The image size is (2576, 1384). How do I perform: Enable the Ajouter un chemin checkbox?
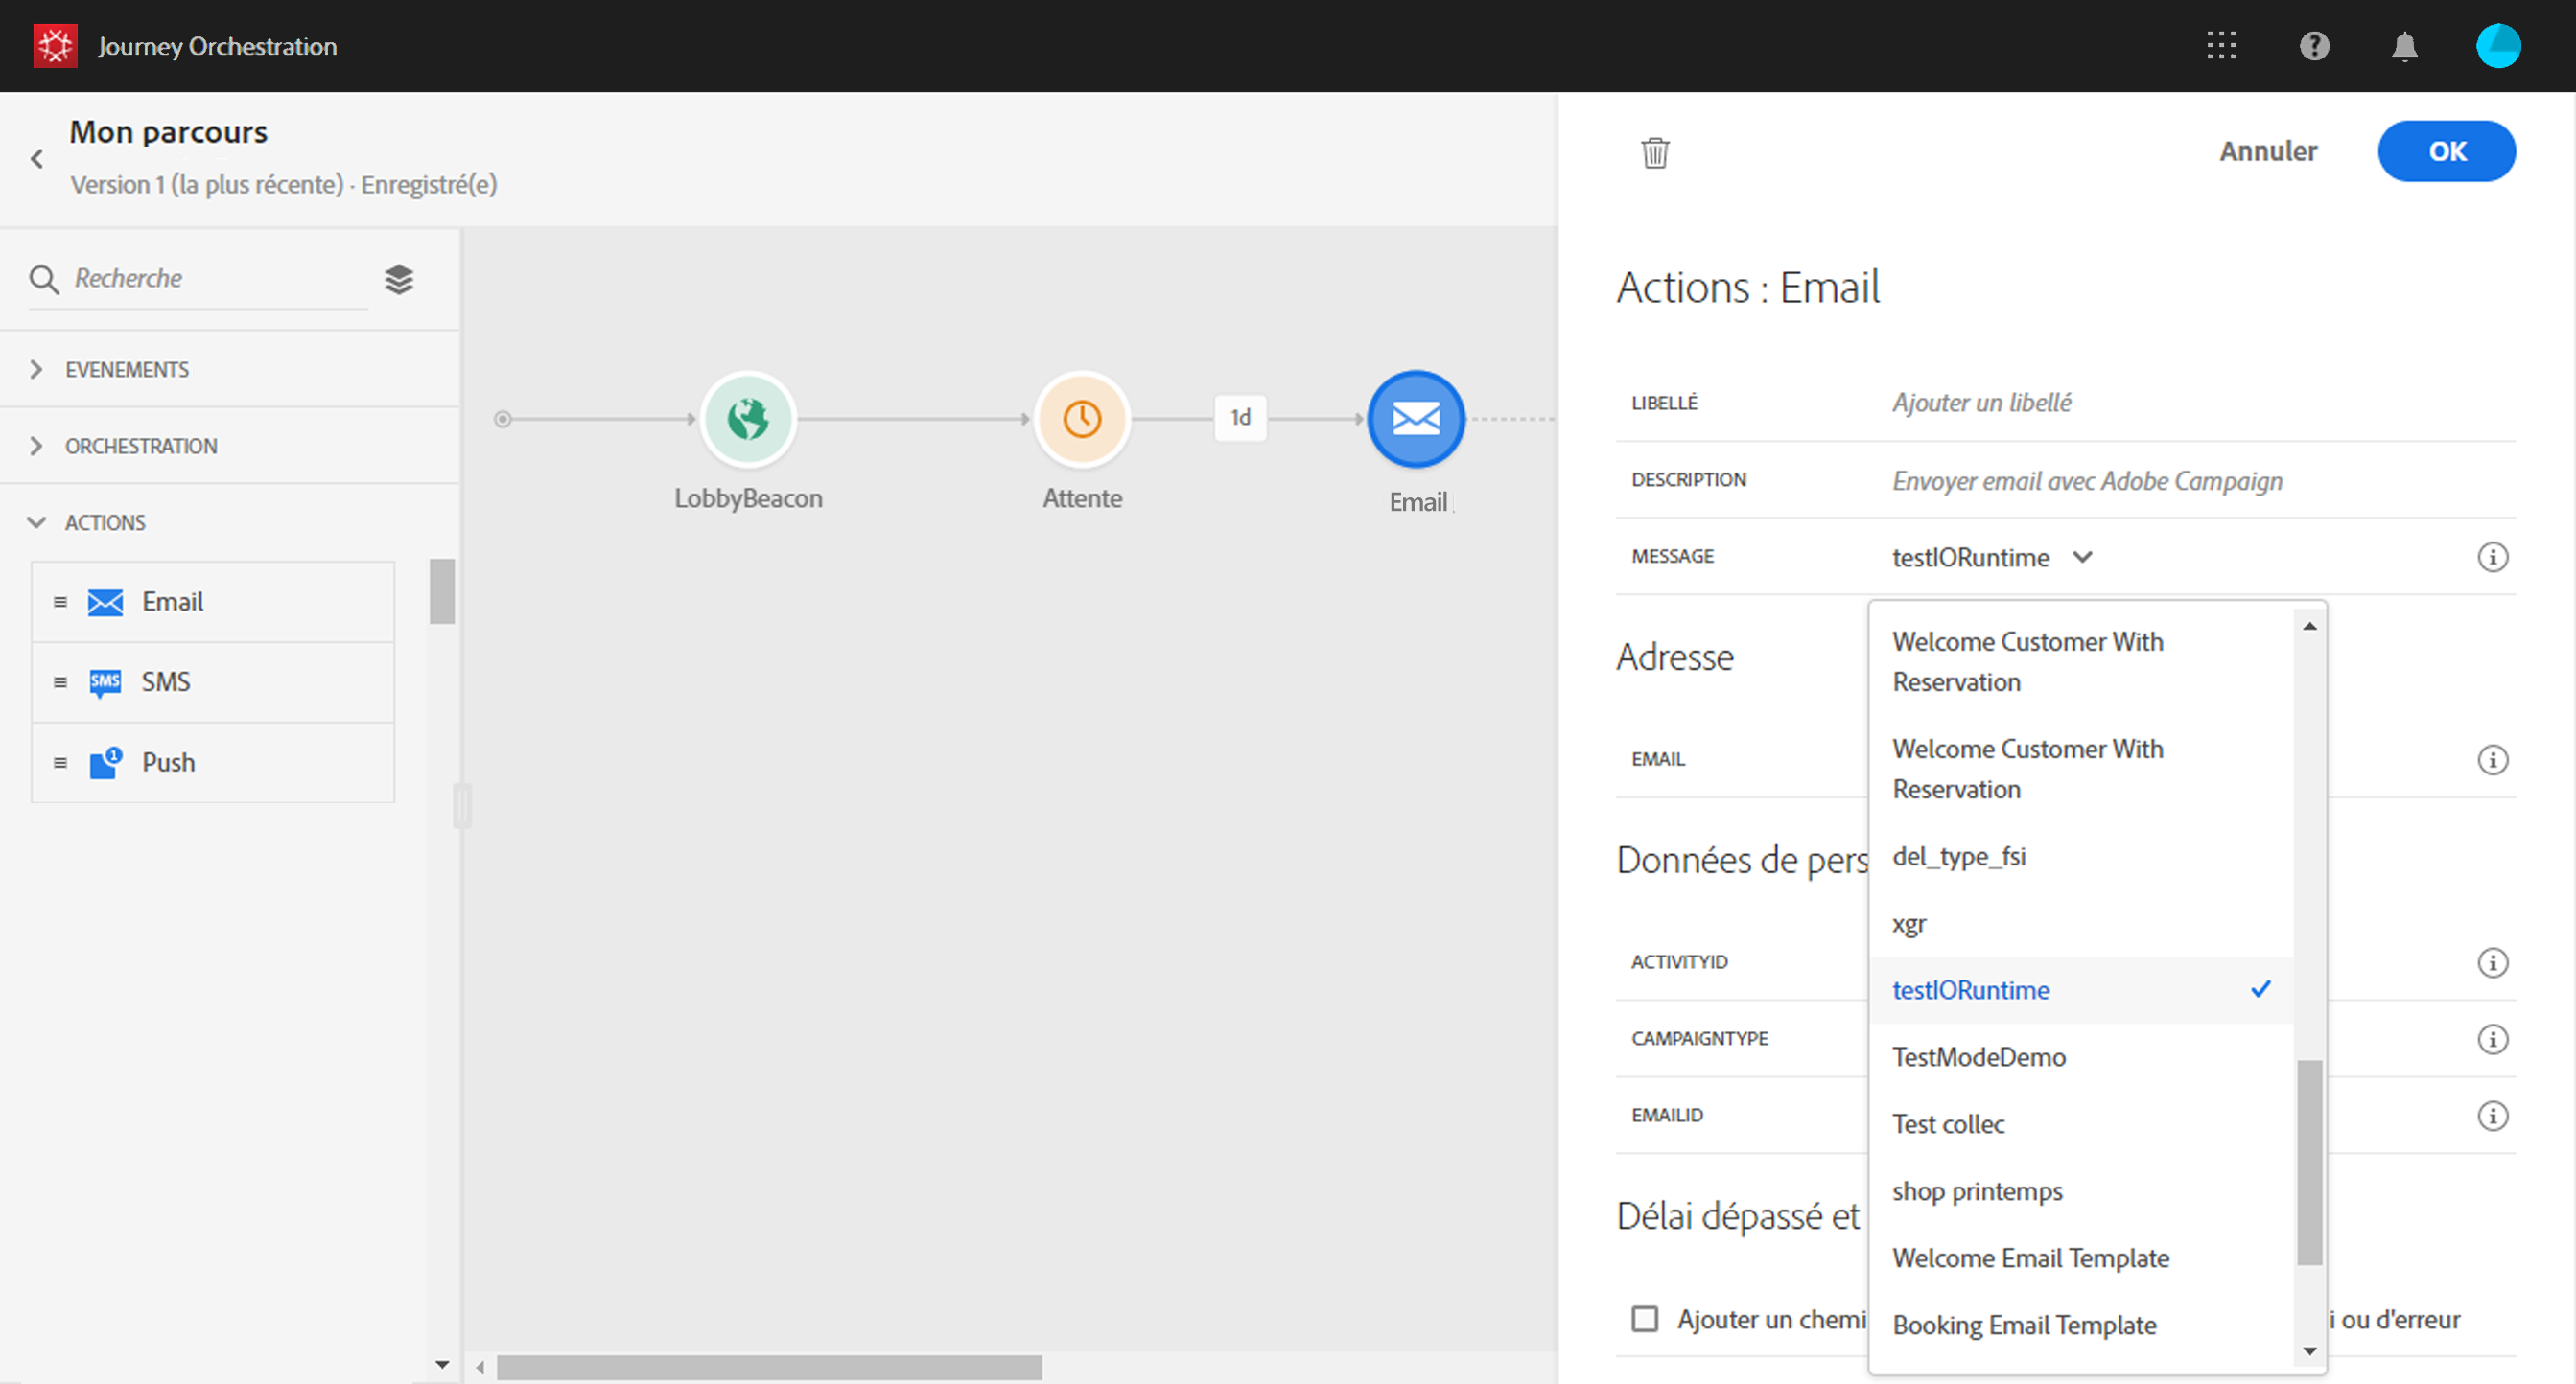click(1645, 1319)
